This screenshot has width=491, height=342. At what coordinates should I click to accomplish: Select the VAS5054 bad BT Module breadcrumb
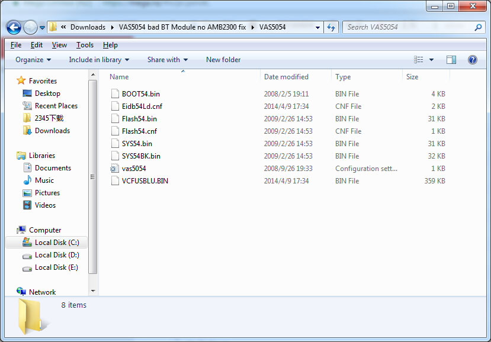pyautogui.click(x=182, y=27)
